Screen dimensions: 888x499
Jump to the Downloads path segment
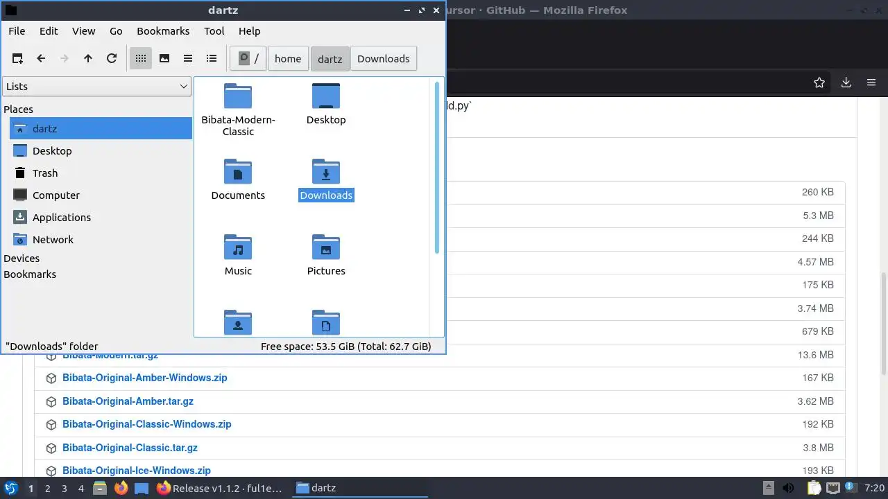pos(384,58)
